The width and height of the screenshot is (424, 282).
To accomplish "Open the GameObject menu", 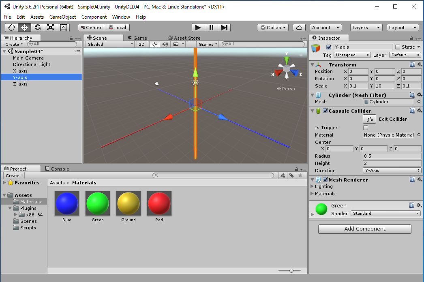I will pyautogui.click(x=62, y=17).
